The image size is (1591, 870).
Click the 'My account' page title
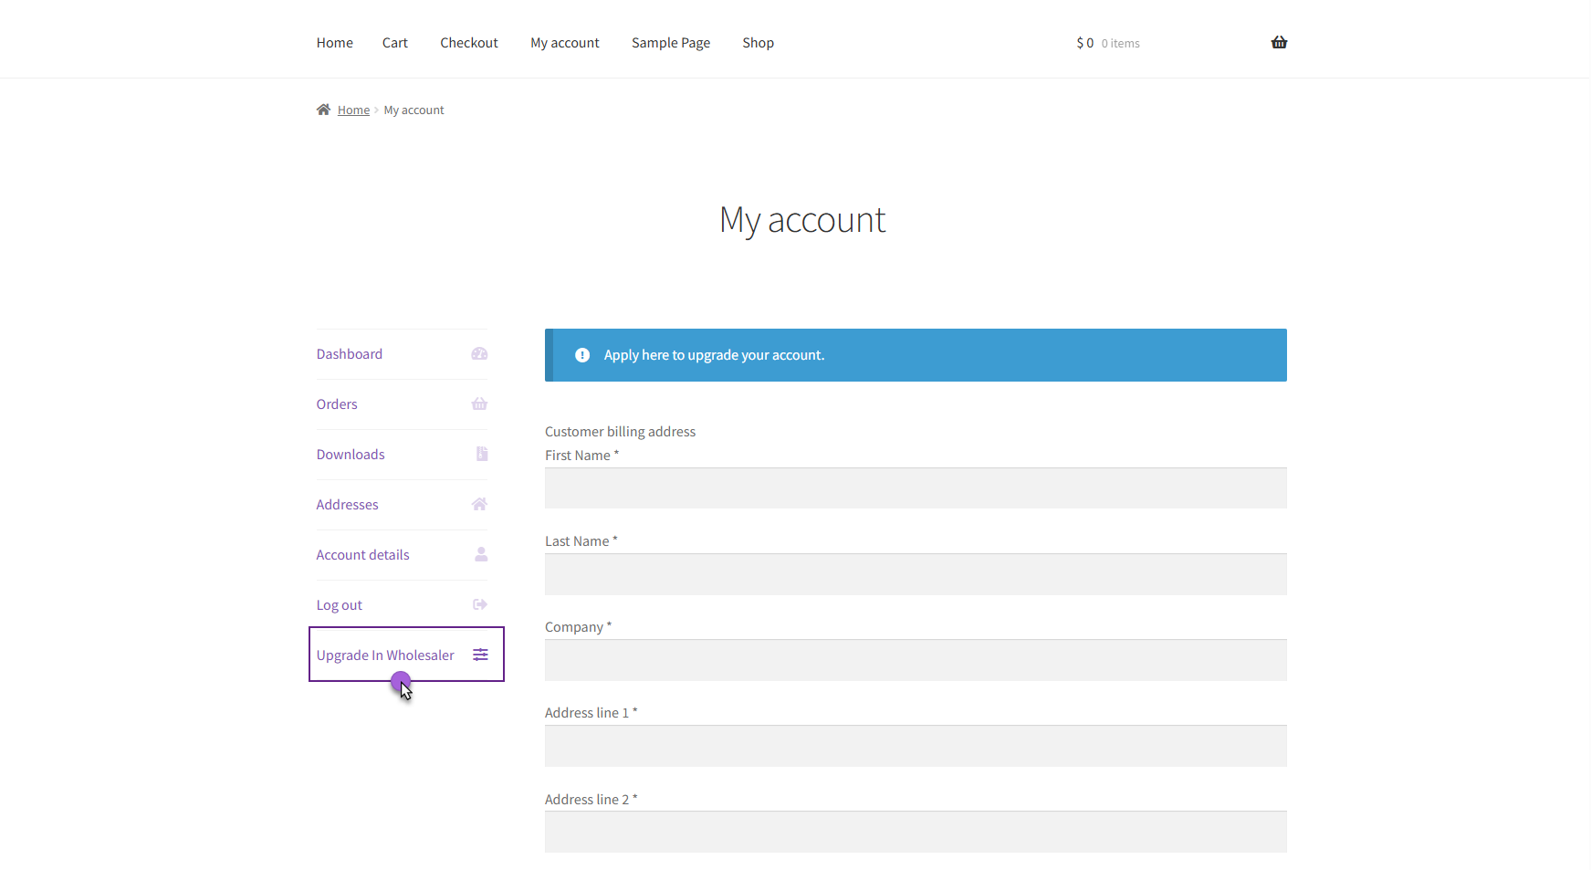[802, 220]
